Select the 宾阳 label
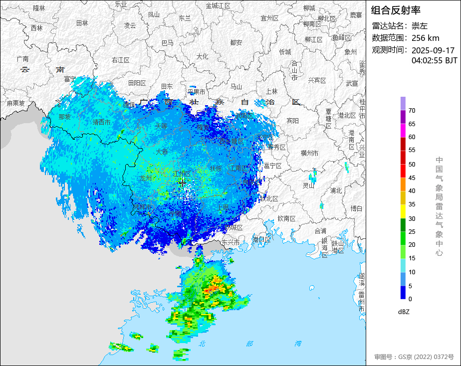The width and height of the screenshot is (461, 366). (292, 121)
